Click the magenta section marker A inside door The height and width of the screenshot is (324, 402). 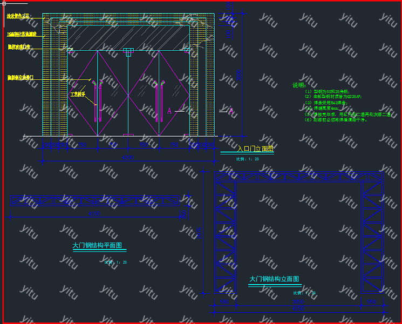click(x=169, y=111)
